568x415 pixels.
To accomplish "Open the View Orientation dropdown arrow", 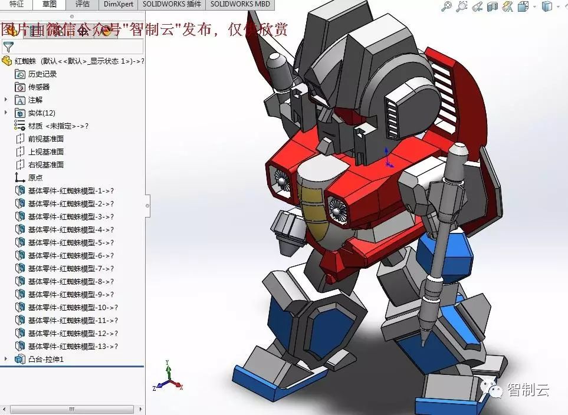I will [x=534, y=6].
